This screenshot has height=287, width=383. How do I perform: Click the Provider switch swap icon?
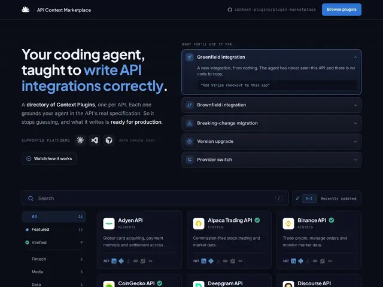tap(189, 160)
